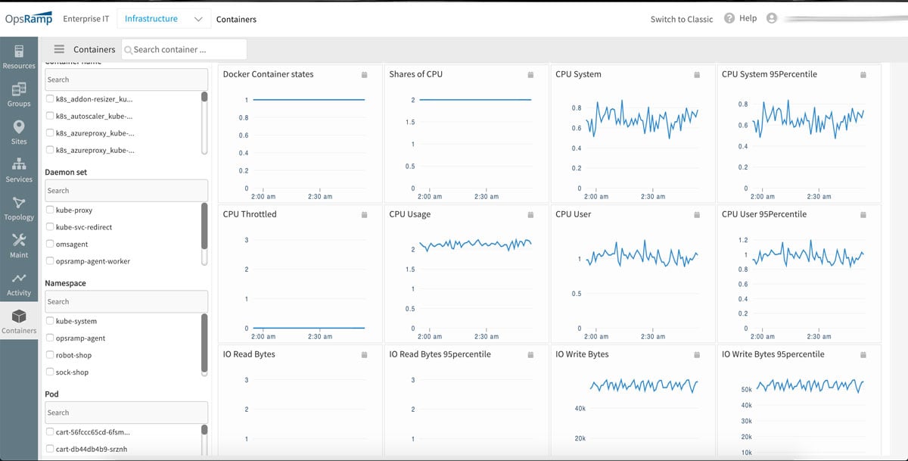Click the Help icon in the top bar
908x461 pixels.
[727, 18]
